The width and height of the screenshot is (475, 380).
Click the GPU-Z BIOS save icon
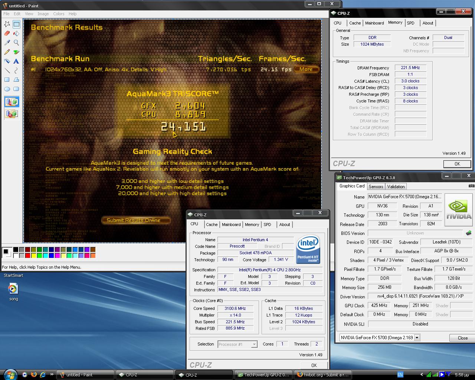click(469, 233)
